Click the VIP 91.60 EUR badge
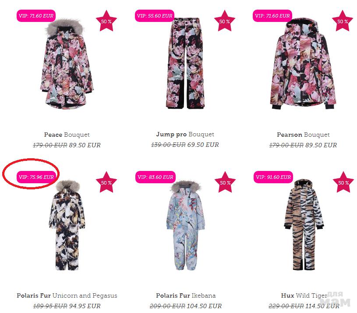Viewport: 357px width, 313px height. click(273, 177)
